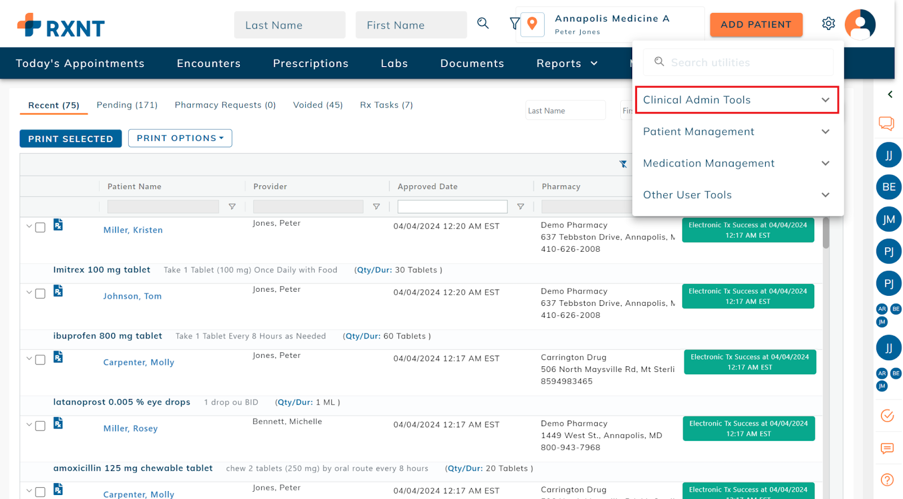Image resolution: width=903 pixels, height=499 pixels.
Task: Open the Encounters menu item
Action: 208,63
